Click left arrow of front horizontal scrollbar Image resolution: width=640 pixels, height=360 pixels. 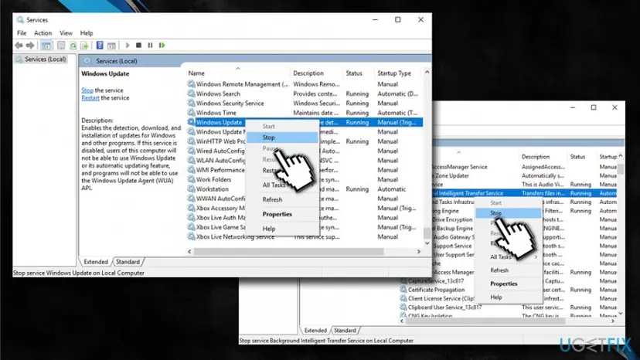pos(189,252)
